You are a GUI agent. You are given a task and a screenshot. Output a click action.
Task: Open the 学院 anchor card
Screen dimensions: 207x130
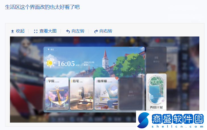pyautogui.click(x=57, y=94)
